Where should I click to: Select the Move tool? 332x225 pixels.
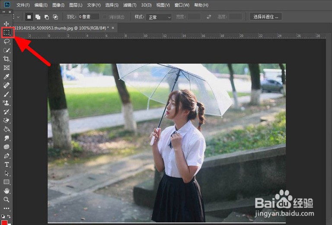tap(6, 23)
